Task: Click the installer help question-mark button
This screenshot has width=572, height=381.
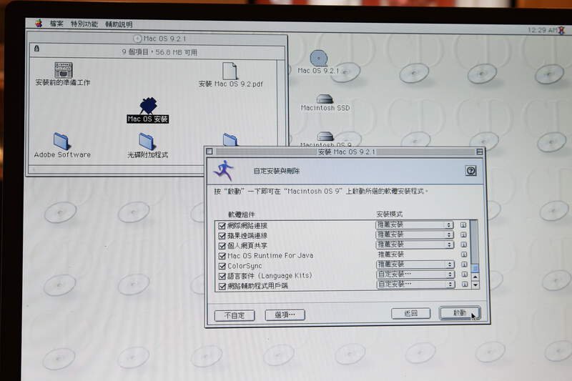Action: [x=471, y=171]
